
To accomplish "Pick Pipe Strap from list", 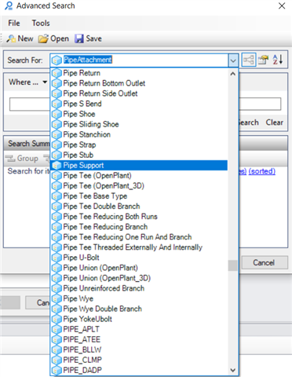I will [139, 145].
